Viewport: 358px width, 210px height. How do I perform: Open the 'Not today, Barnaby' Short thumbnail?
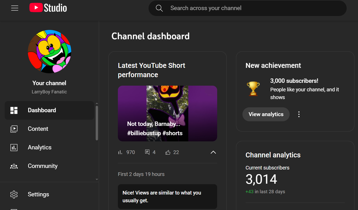(167, 114)
